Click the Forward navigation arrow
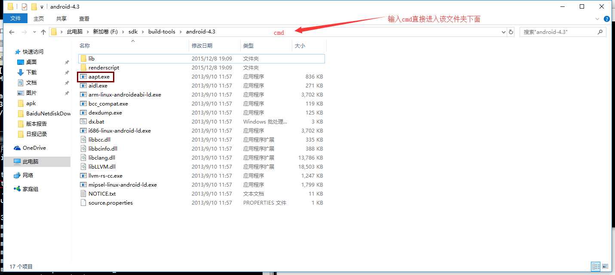This screenshot has width=615, height=275. pos(24,32)
